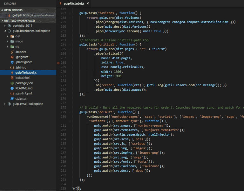Click the README.md info icon
The height and width of the screenshot is (191, 244).
(12, 88)
